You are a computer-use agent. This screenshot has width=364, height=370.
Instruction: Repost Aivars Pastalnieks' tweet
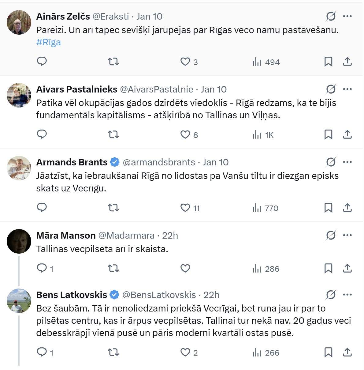tap(113, 135)
